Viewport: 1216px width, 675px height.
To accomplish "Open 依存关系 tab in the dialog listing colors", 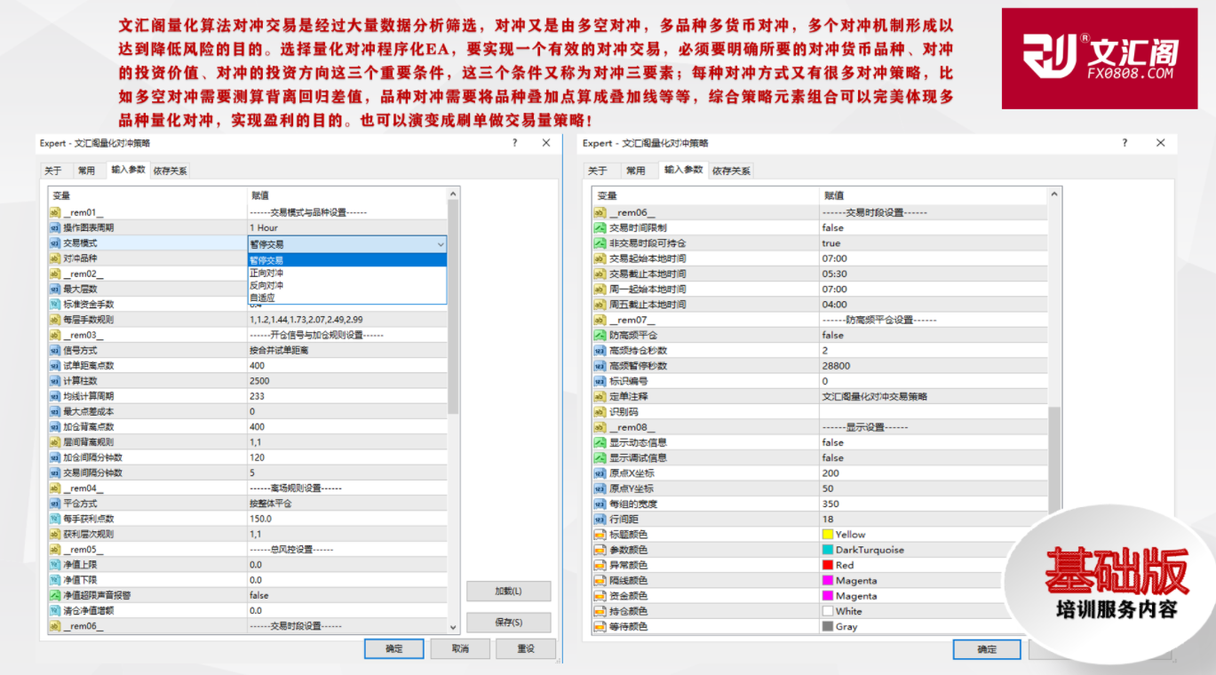I will (731, 171).
